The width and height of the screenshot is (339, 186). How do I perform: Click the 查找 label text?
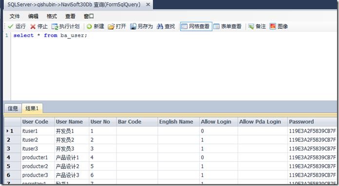tap(169, 27)
